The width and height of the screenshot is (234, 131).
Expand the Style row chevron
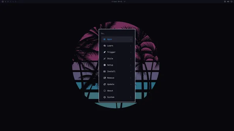[x=131, y=59]
